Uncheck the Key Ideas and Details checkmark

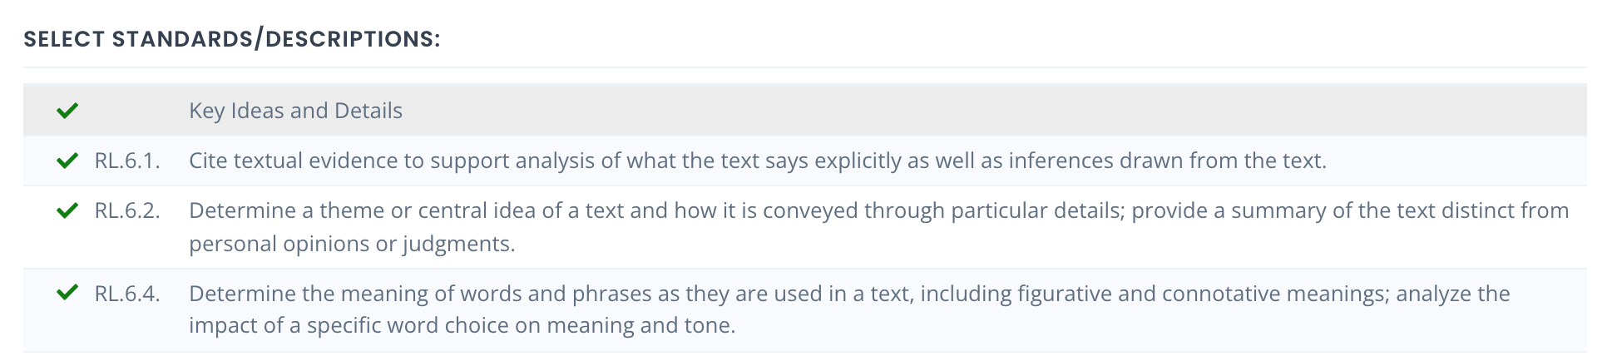tap(67, 111)
